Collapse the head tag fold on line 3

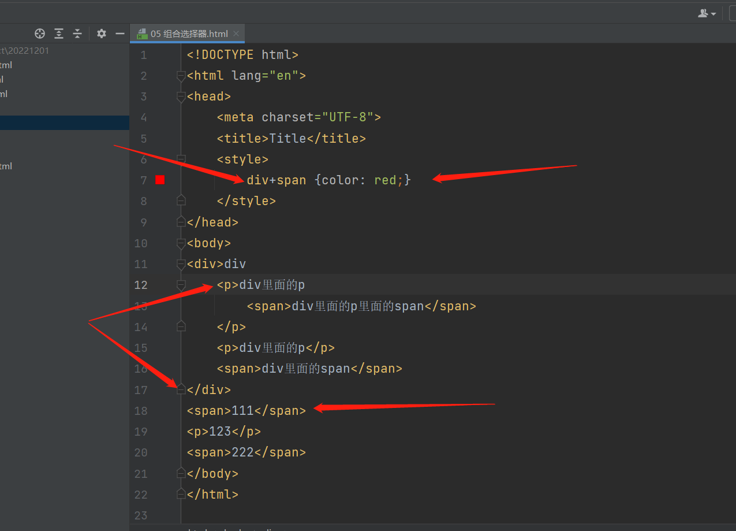pos(181,96)
